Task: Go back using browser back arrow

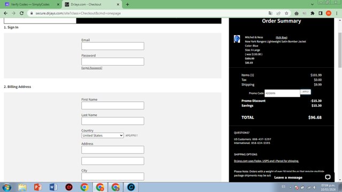Action: tap(6, 13)
